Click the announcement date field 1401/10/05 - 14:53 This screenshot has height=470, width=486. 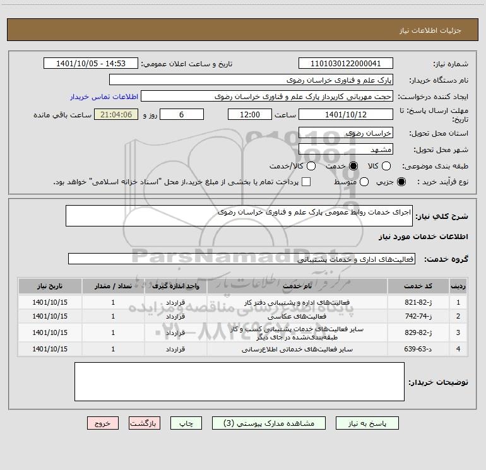click(x=91, y=64)
